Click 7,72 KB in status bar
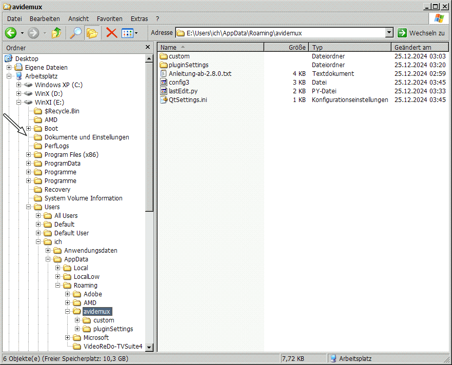 point(293,359)
